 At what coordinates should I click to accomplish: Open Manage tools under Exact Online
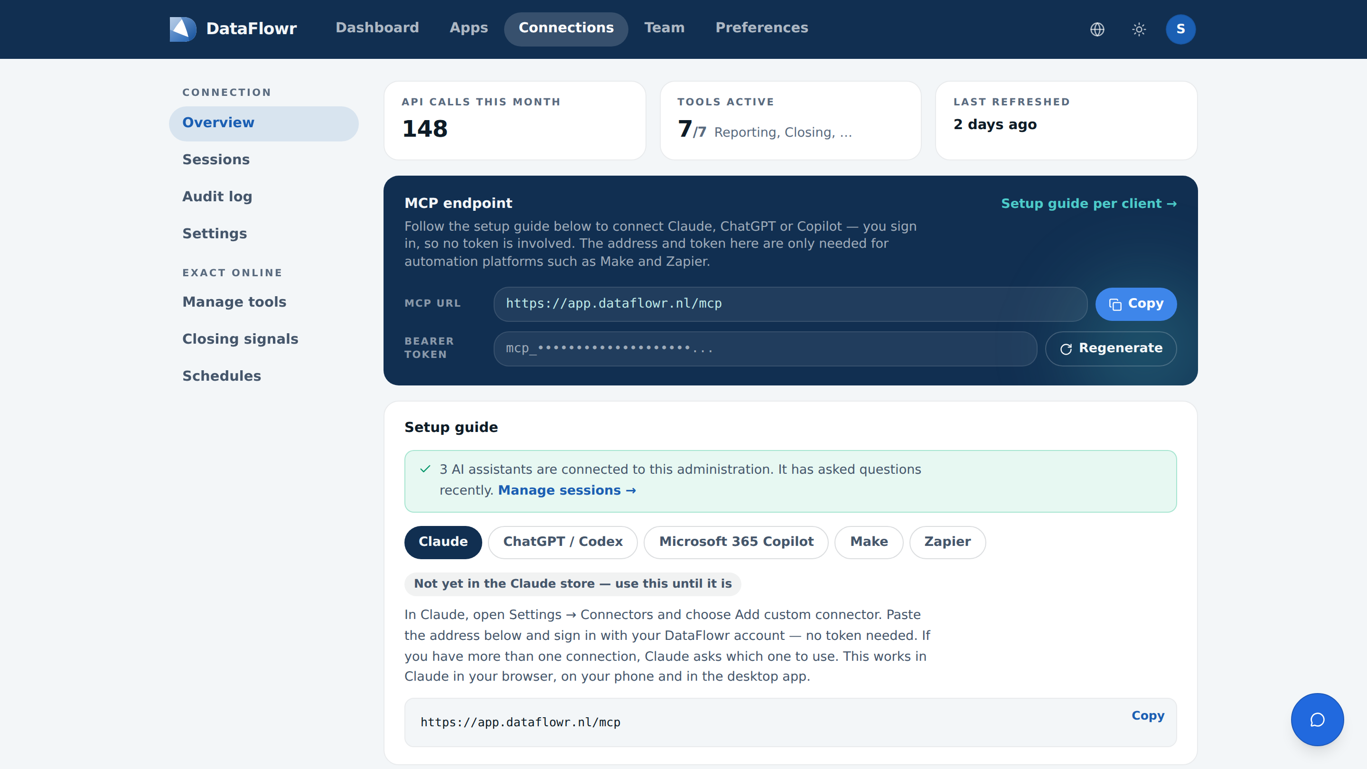click(x=264, y=302)
